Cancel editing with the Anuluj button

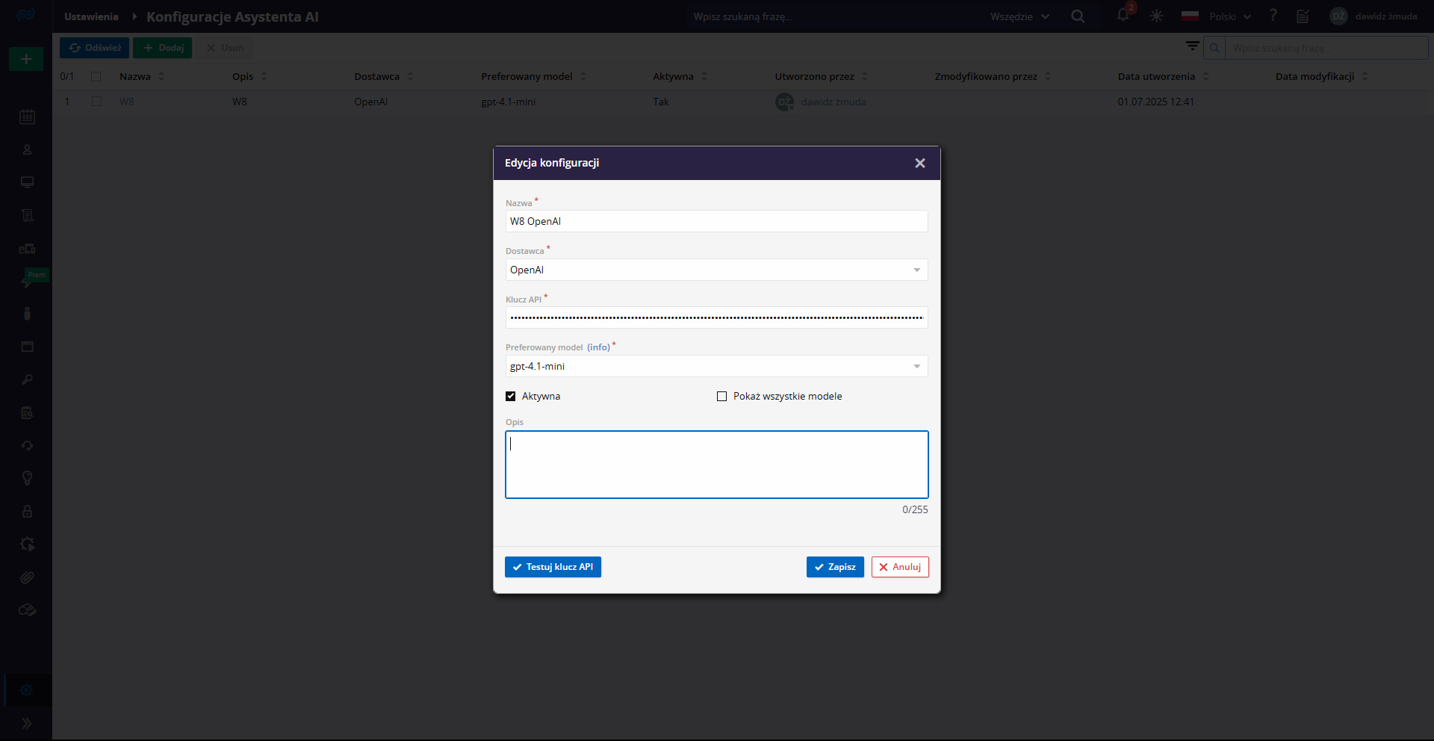(900, 567)
